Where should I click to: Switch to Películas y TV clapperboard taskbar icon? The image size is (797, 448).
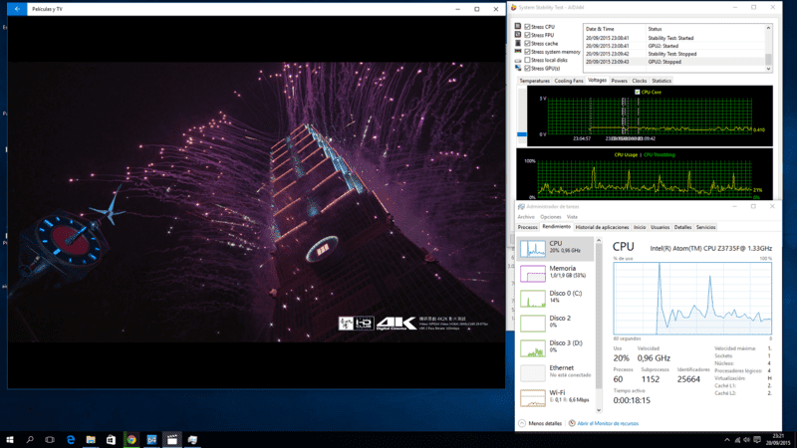pos(172,440)
